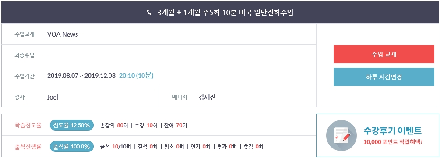The height and width of the screenshot is (158, 440).
Task: Click the 10,000 포인트 적립혜택 text
Action: [393, 142]
